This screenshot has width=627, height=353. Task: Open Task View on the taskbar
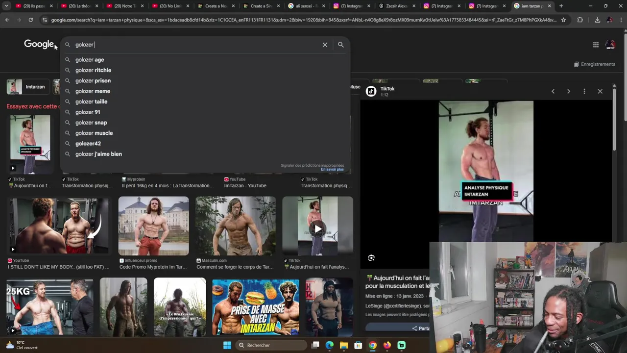point(315,345)
